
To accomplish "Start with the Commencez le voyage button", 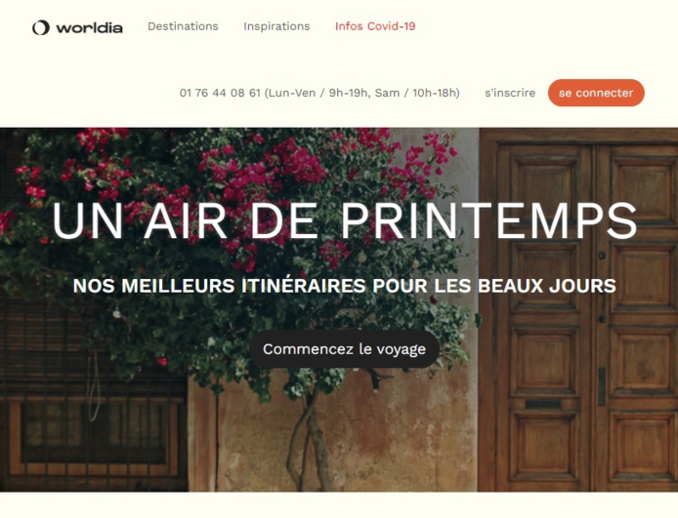I will click(345, 349).
